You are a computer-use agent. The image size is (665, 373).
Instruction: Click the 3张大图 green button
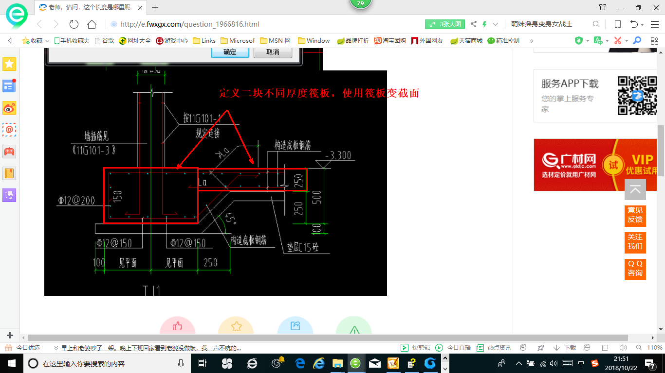click(x=445, y=24)
